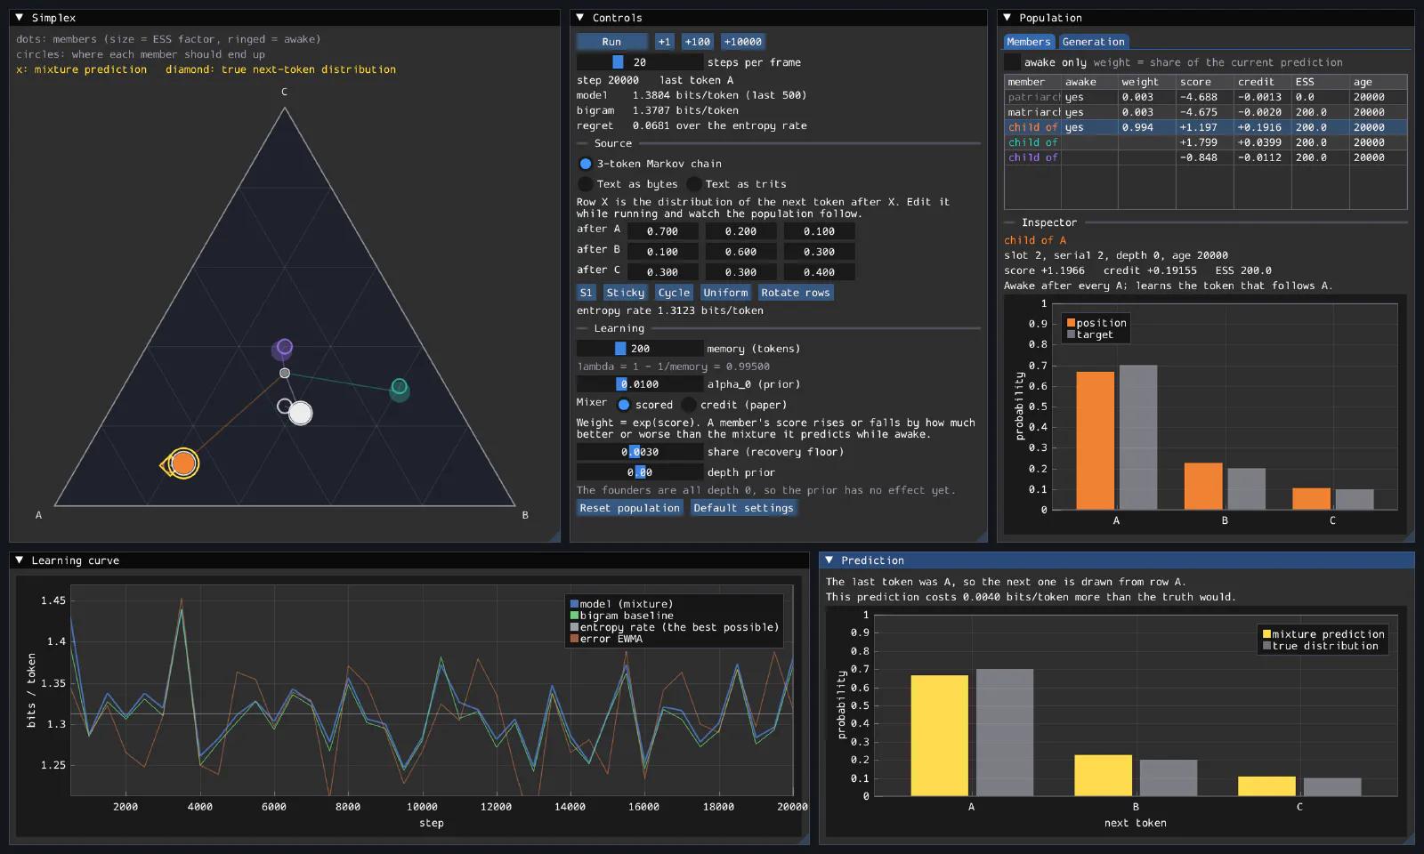Apply the Sticky preset

625,293
